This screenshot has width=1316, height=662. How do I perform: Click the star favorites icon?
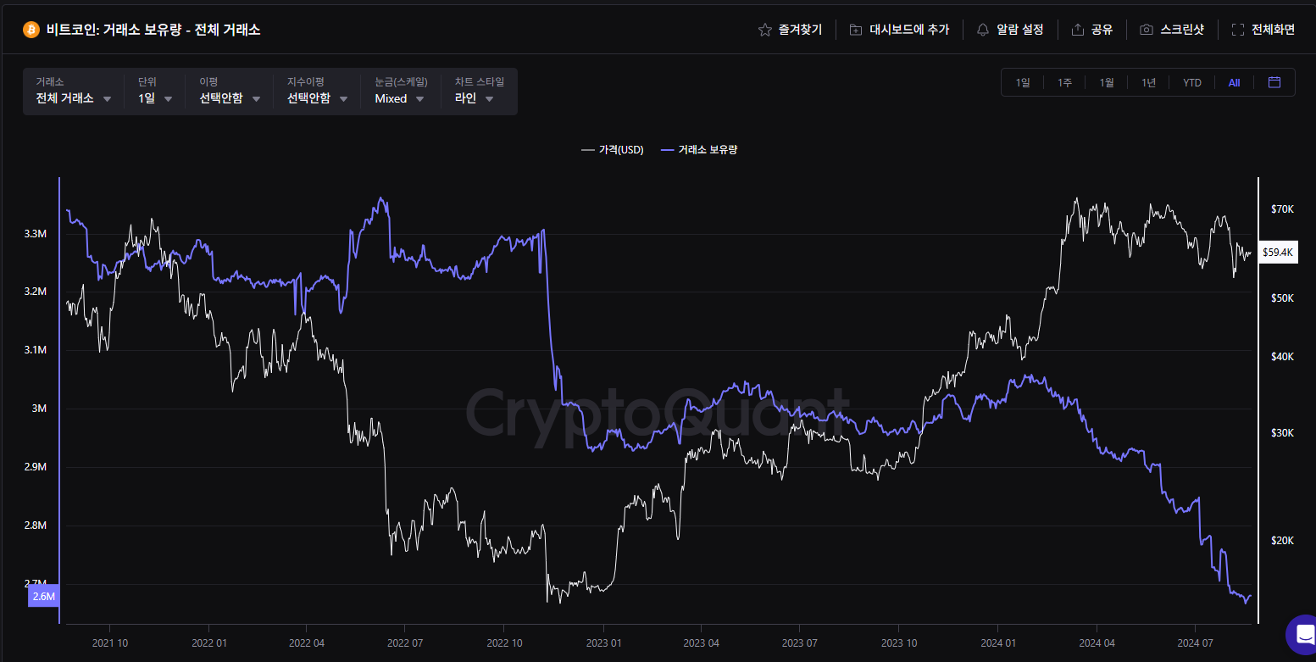(x=764, y=30)
